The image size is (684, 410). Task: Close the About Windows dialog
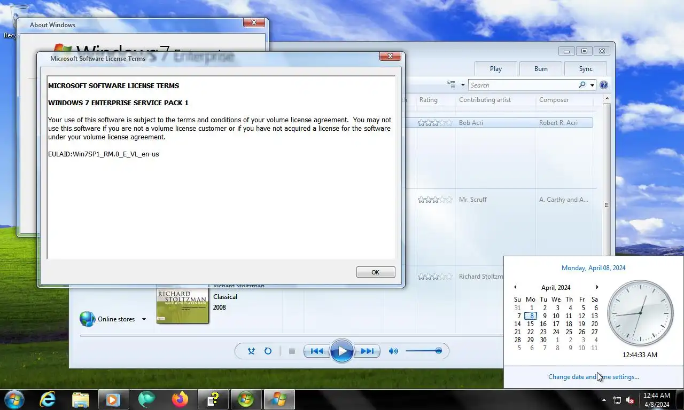pos(254,22)
